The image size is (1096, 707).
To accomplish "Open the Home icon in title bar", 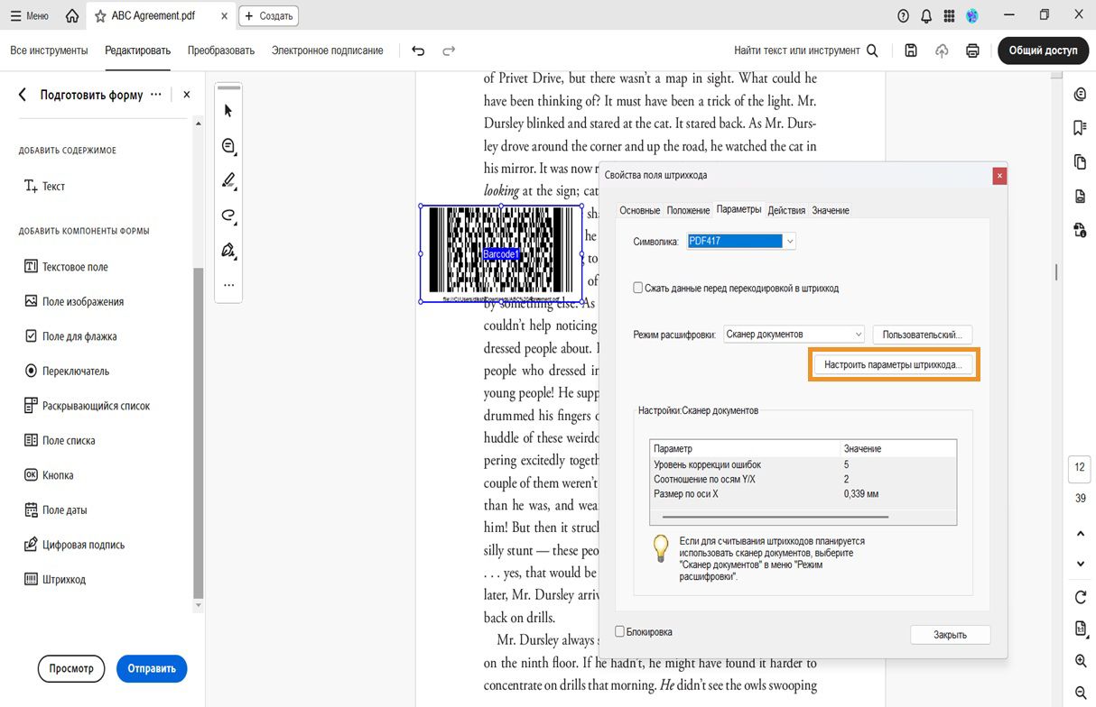I will 72,15.
